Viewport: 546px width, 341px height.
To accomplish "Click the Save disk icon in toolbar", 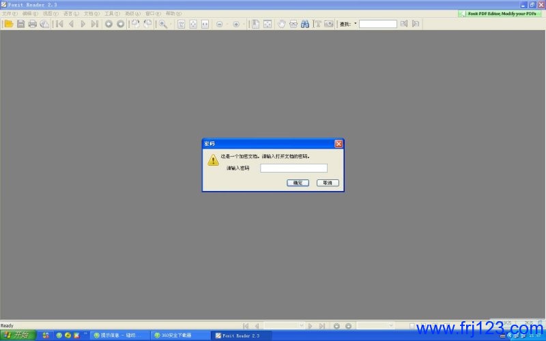I will point(20,24).
